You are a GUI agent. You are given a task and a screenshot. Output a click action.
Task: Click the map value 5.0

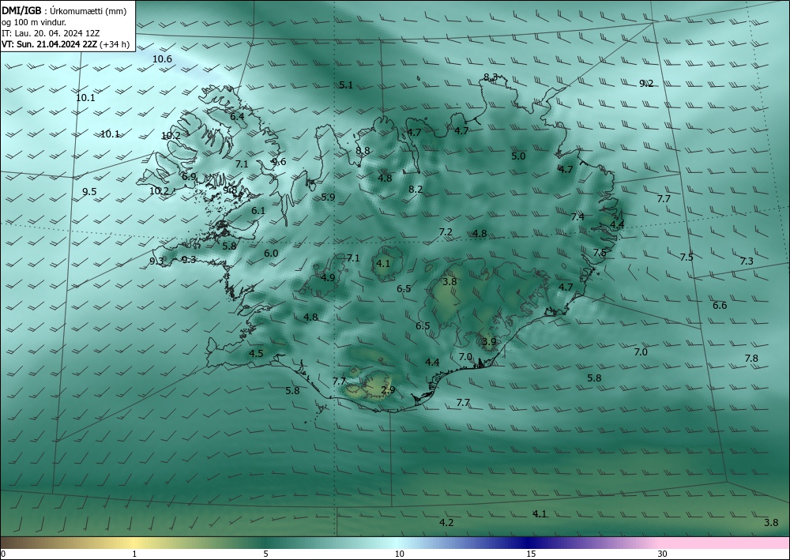tap(518, 156)
